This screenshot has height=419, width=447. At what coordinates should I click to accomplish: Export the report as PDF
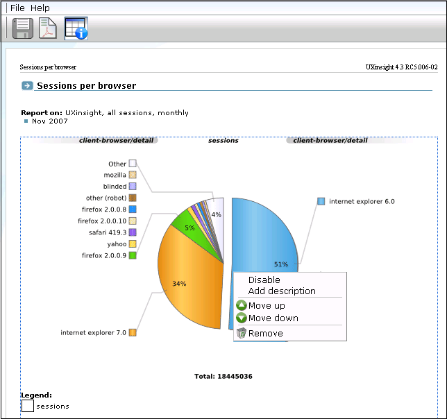pos(48,28)
